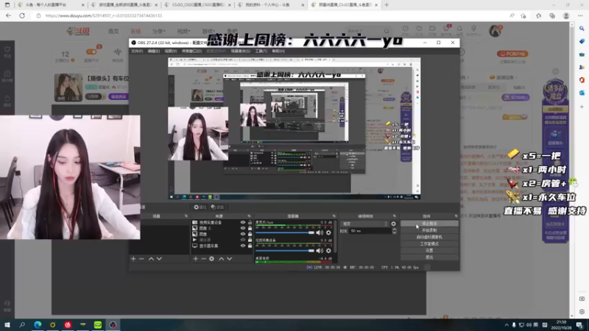The image size is (589, 331).
Task: Click 停止推流 (stop streaming) button
Action: 429,224
